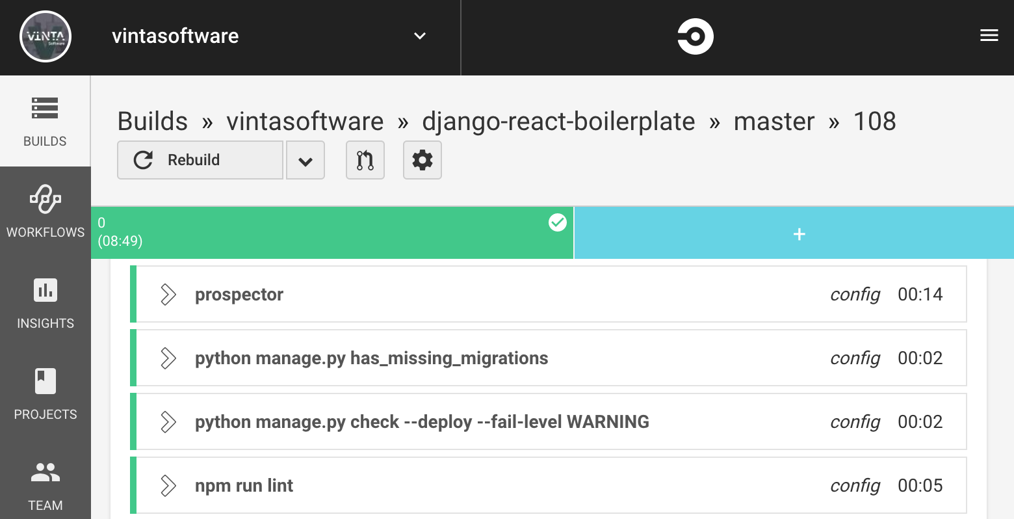
Task: Click the Rebuild button
Action: tap(200, 160)
